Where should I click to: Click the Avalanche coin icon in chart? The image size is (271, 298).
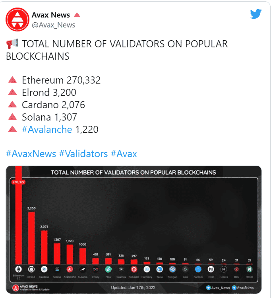tap(70, 269)
